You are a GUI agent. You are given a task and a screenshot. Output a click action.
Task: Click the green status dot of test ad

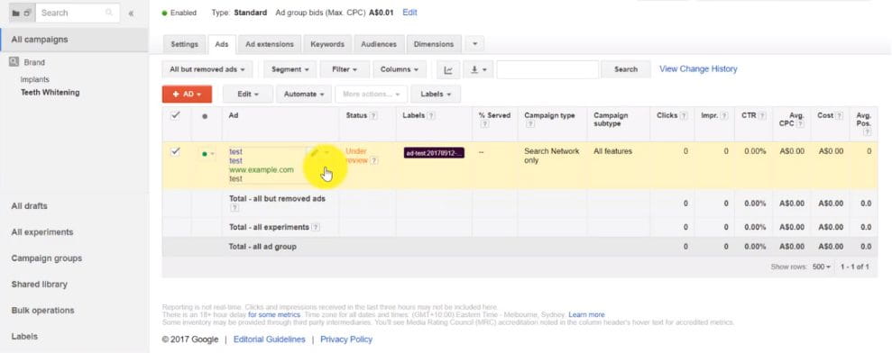[204, 153]
